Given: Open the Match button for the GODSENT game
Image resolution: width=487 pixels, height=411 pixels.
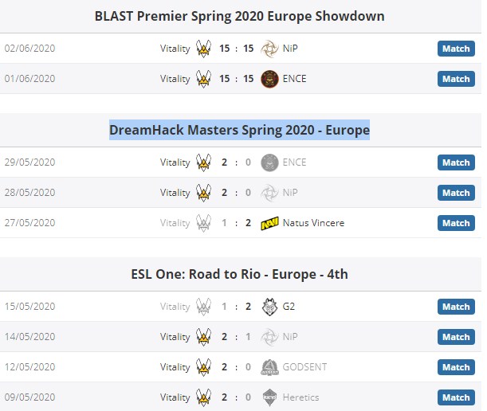Looking at the screenshot, I should 456,367.
